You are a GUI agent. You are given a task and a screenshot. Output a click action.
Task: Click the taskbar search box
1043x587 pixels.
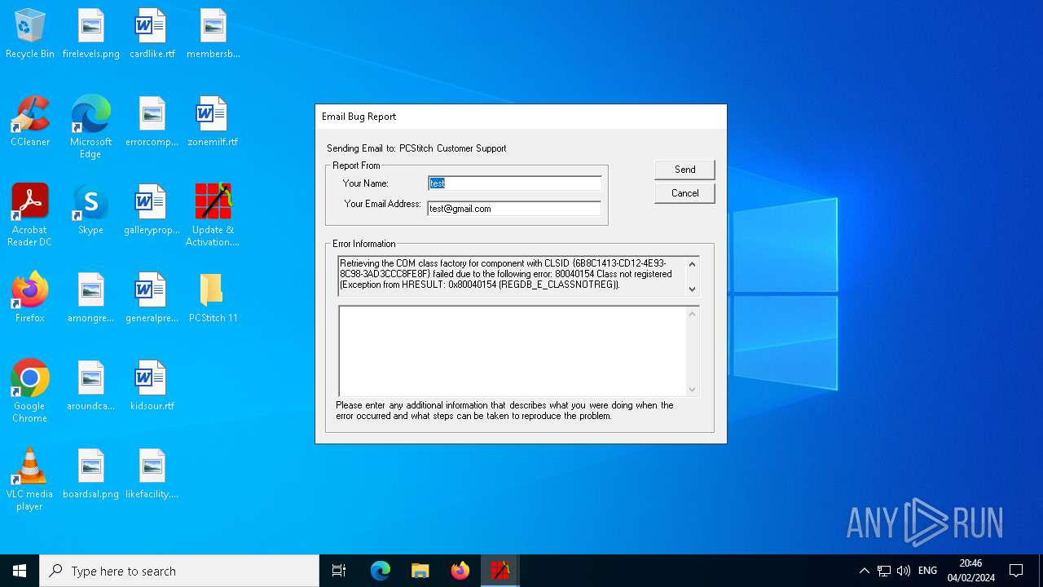tap(179, 571)
